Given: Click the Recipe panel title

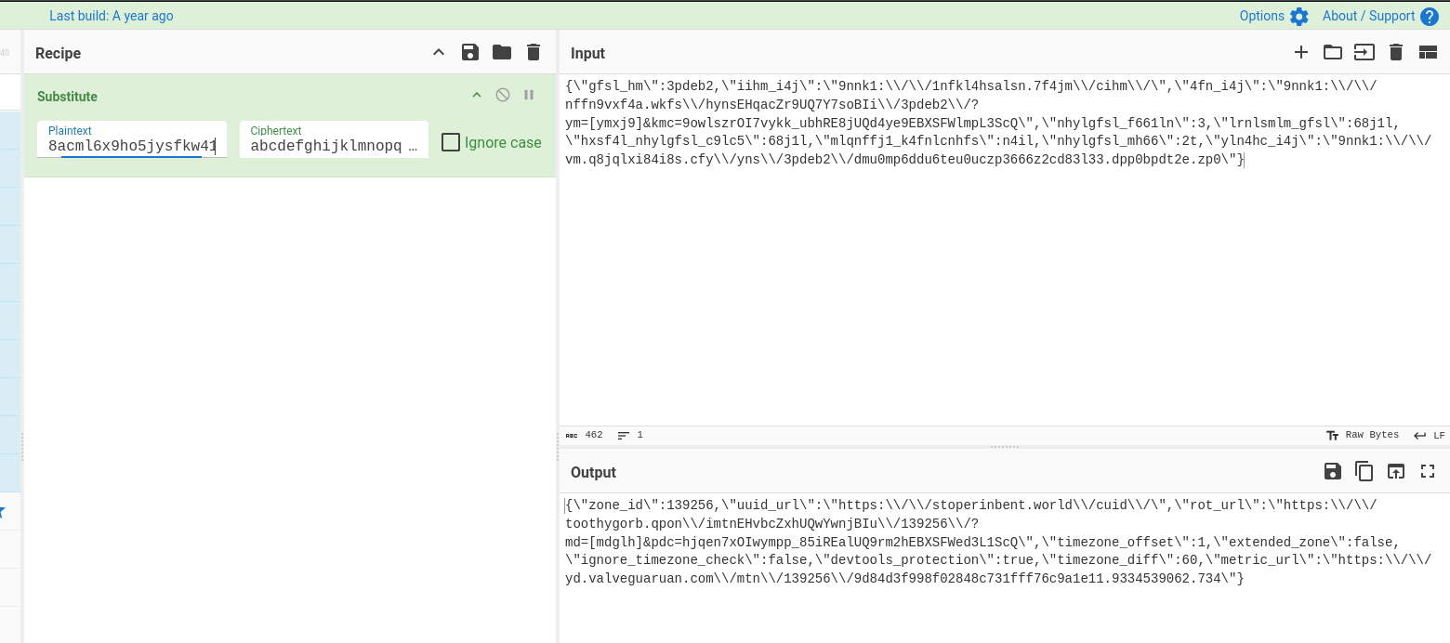Looking at the screenshot, I should tap(58, 53).
